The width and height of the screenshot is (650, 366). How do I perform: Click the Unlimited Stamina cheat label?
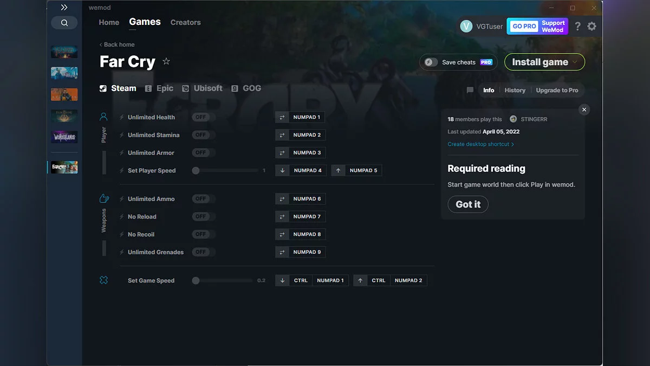click(153, 135)
